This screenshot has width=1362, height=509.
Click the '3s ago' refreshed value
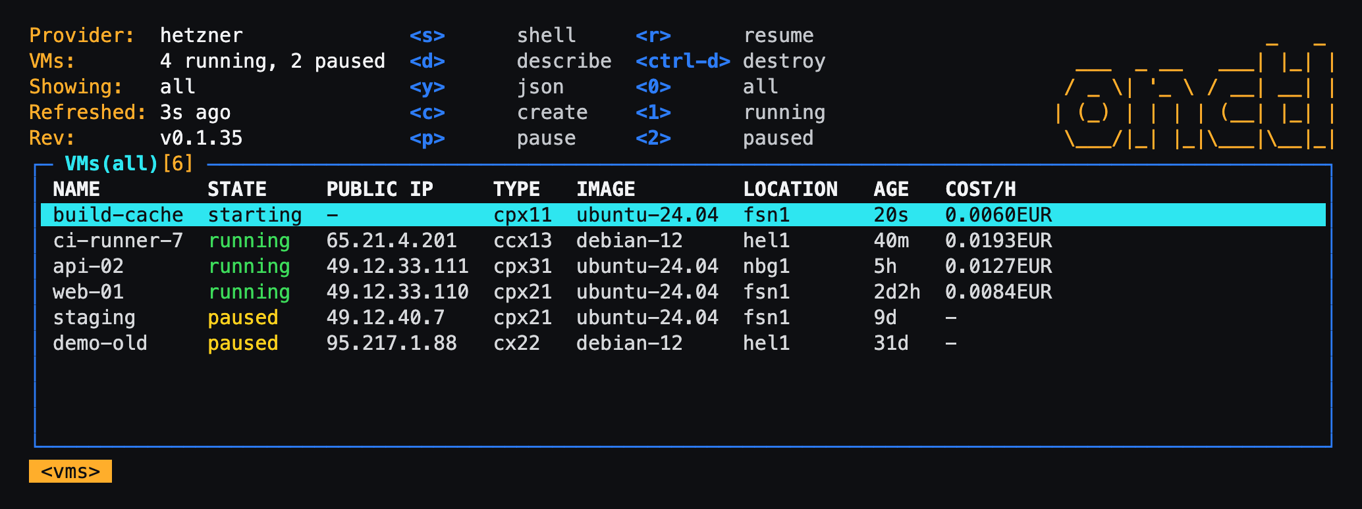pyautogui.click(x=196, y=112)
